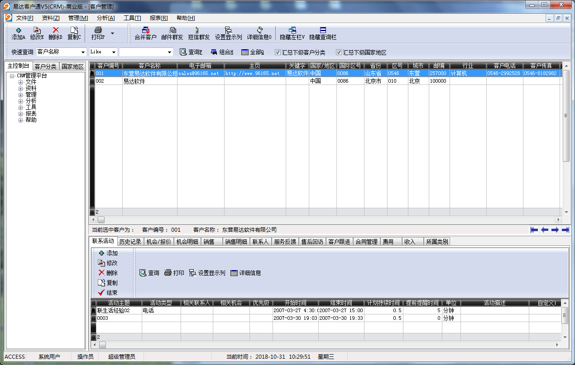Click the Delete (删除D) toolbar icon
This screenshot has height=365, width=575.
coord(56,33)
